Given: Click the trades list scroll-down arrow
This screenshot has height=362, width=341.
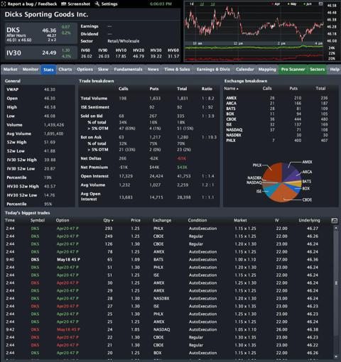Looking at the screenshot, I should coord(336,356).
